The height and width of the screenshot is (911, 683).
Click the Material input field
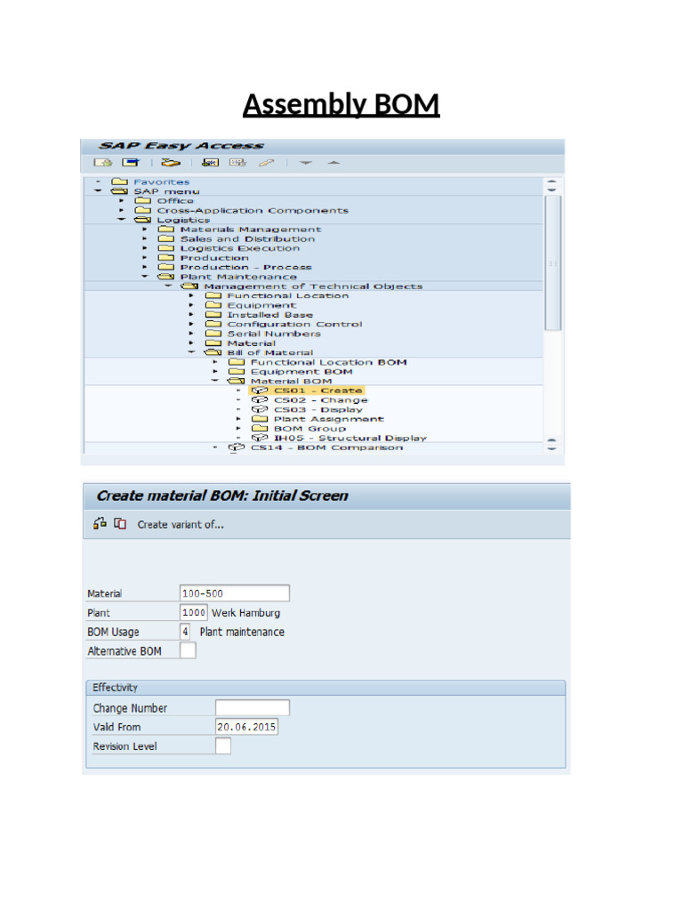pyautogui.click(x=235, y=593)
